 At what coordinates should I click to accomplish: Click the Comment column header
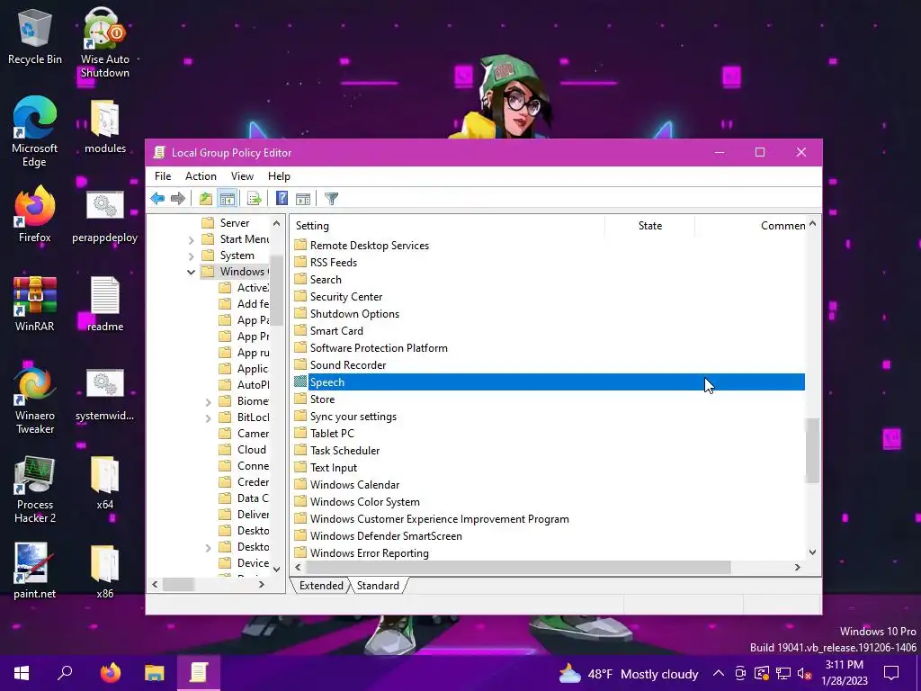(751, 226)
